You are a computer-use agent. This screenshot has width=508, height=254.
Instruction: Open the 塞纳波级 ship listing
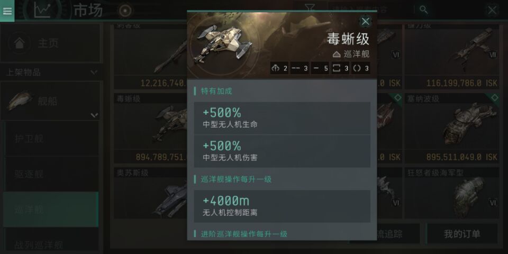451,128
